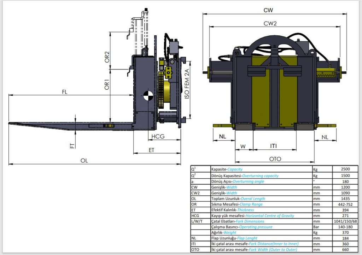Click the center of gravity symbol
Viewport: 362px width, 255px height.
148,95
